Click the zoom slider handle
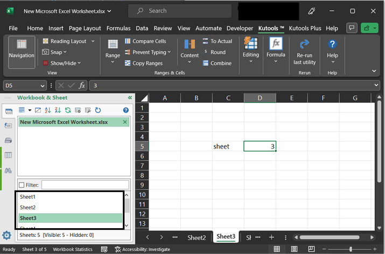385x254 pixels. (x=351, y=249)
